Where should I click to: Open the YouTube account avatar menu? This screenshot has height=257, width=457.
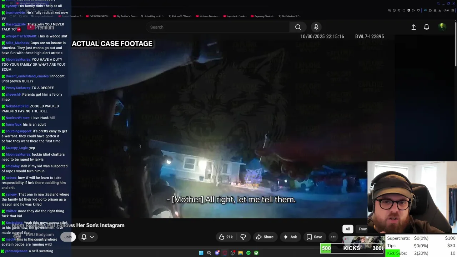pyautogui.click(x=442, y=27)
